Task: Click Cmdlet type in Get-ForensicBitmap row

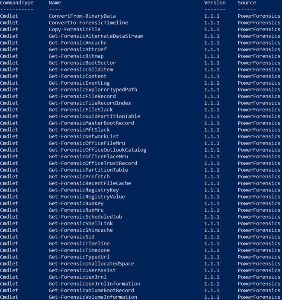Action: tap(9, 56)
